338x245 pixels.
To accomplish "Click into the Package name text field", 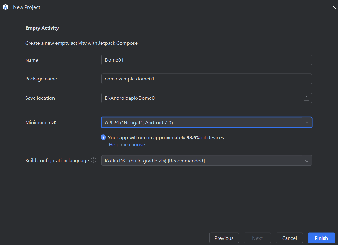I will pyautogui.click(x=206, y=79).
